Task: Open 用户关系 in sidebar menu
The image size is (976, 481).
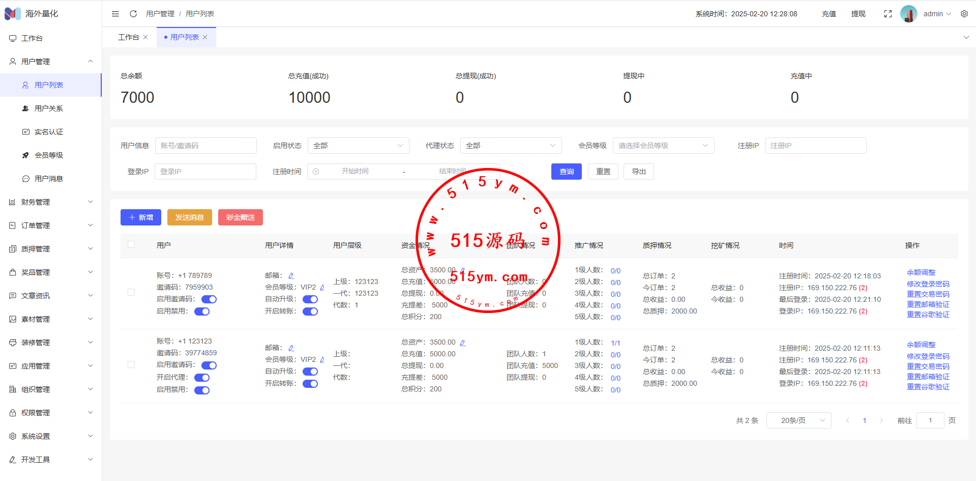Action: (x=48, y=108)
